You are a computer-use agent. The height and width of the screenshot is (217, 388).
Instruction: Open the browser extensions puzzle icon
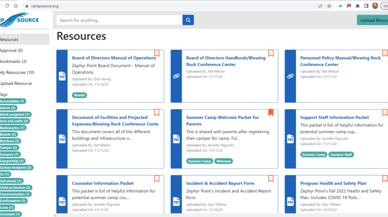[357, 6]
